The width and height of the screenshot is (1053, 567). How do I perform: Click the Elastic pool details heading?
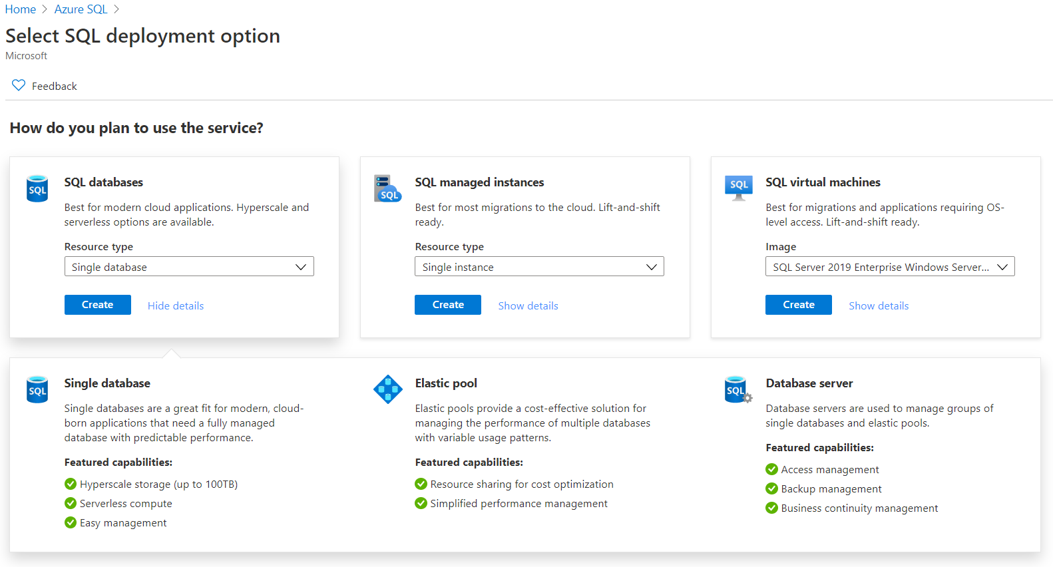pos(446,383)
